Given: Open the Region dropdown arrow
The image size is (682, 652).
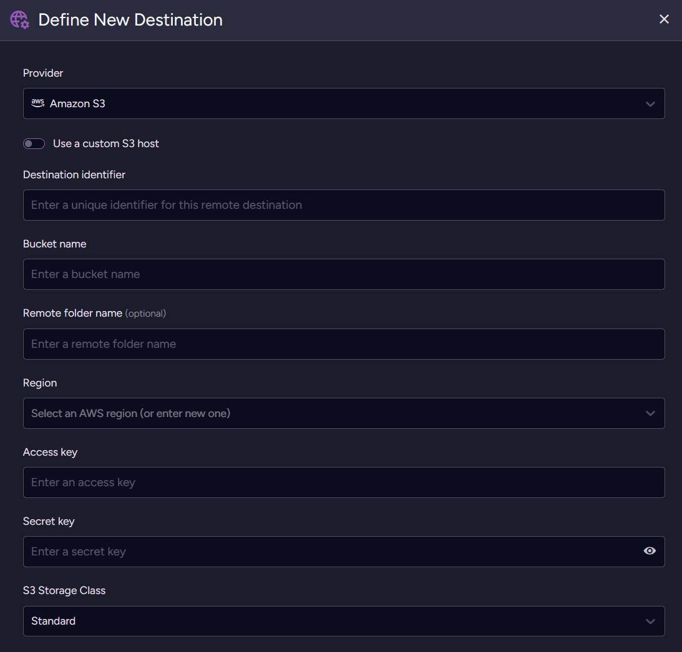Looking at the screenshot, I should coord(650,413).
